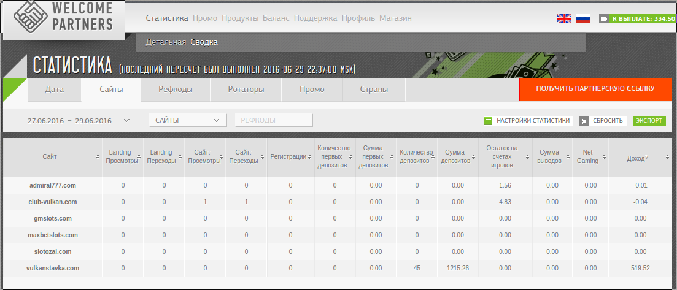Sort by Landing Переходы column arrows

tap(180, 157)
